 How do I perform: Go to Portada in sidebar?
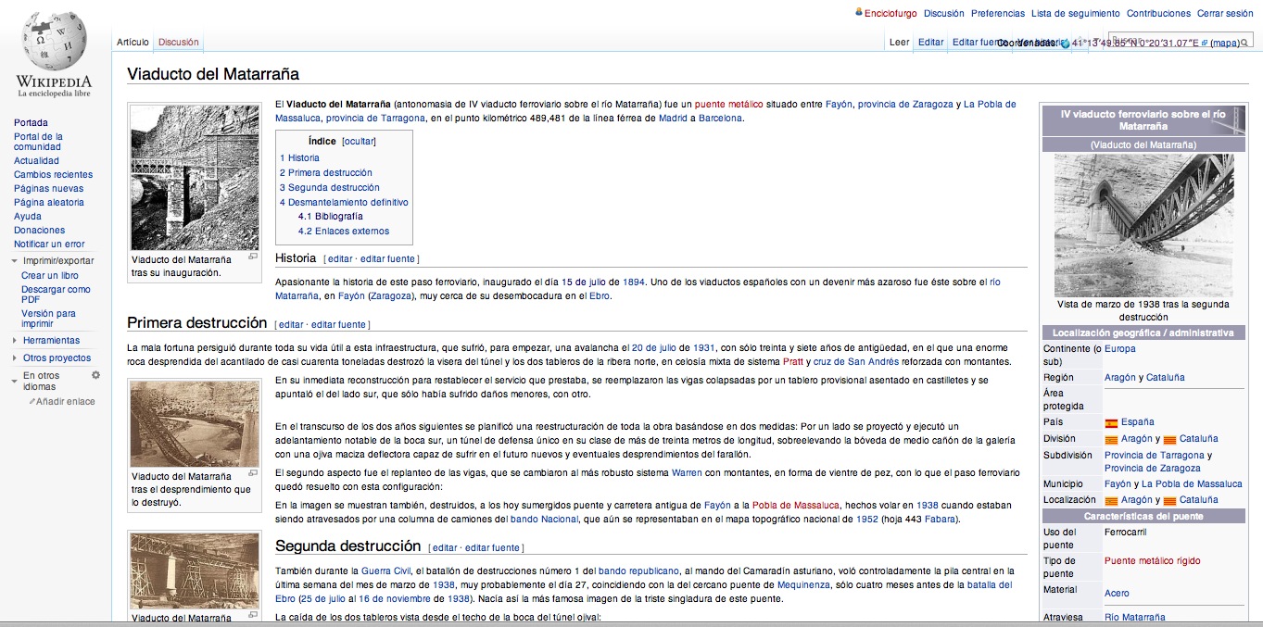tap(31, 122)
